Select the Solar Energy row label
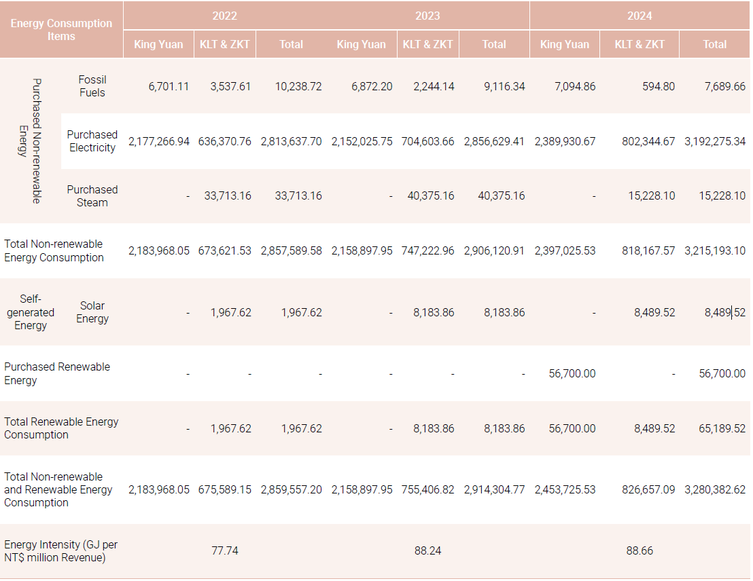 point(92,312)
